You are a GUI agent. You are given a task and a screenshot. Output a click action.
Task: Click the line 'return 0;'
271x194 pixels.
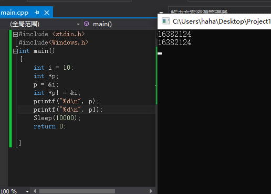click(x=50, y=126)
